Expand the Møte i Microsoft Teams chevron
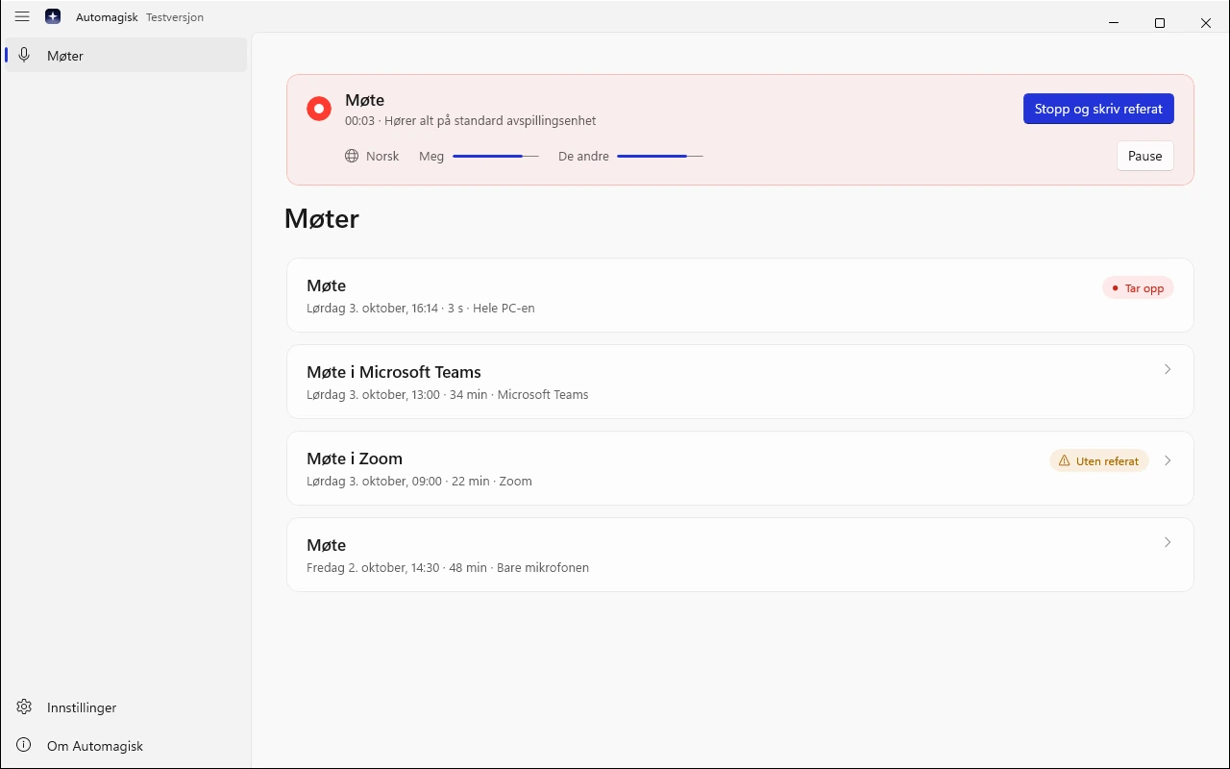 1168,369
